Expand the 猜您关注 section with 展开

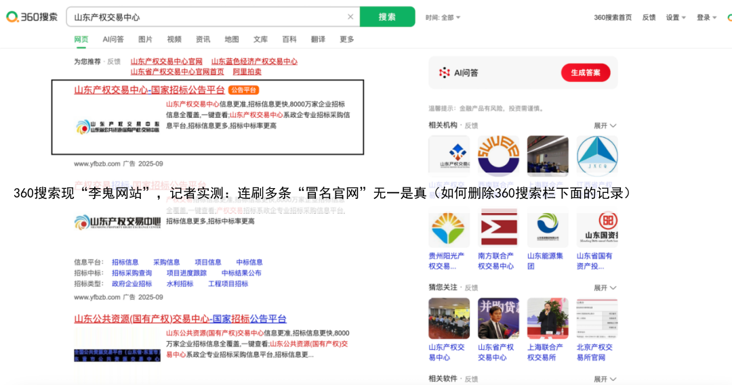(605, 288)
